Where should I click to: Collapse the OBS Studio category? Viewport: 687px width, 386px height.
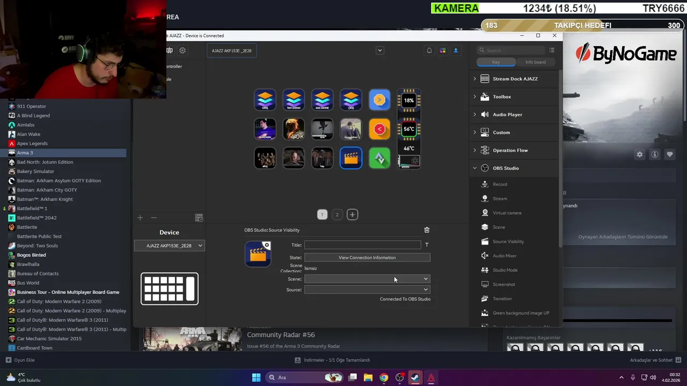click(x=514, y=168)
